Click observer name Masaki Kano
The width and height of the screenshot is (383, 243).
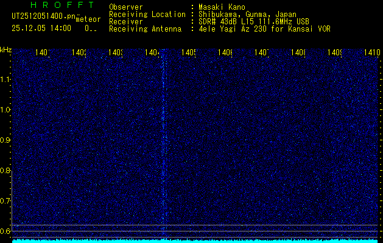pyautogui.click(x=222, y=7)
